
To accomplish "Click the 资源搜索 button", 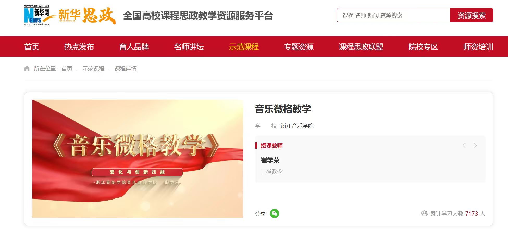I will point(472,15).
